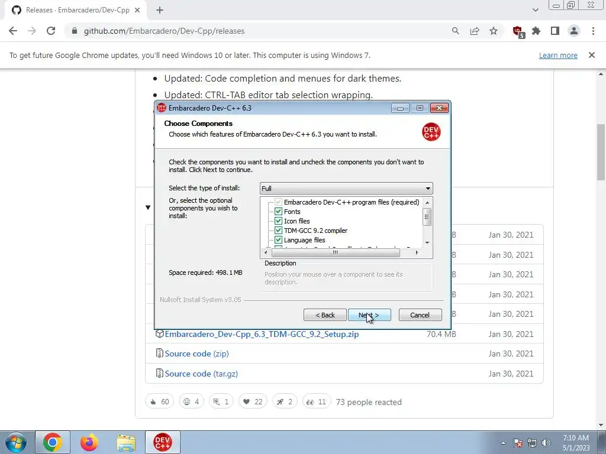Click the hooray reaction with 1

pos(221,402)
